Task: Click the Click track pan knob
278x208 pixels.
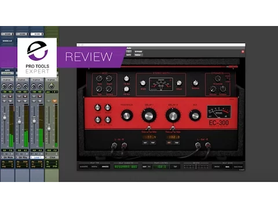Action: tap(52, 86)
